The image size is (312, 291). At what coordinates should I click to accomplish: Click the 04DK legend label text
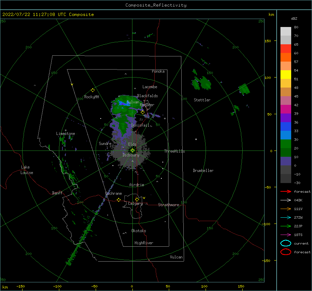click(298, 200)
